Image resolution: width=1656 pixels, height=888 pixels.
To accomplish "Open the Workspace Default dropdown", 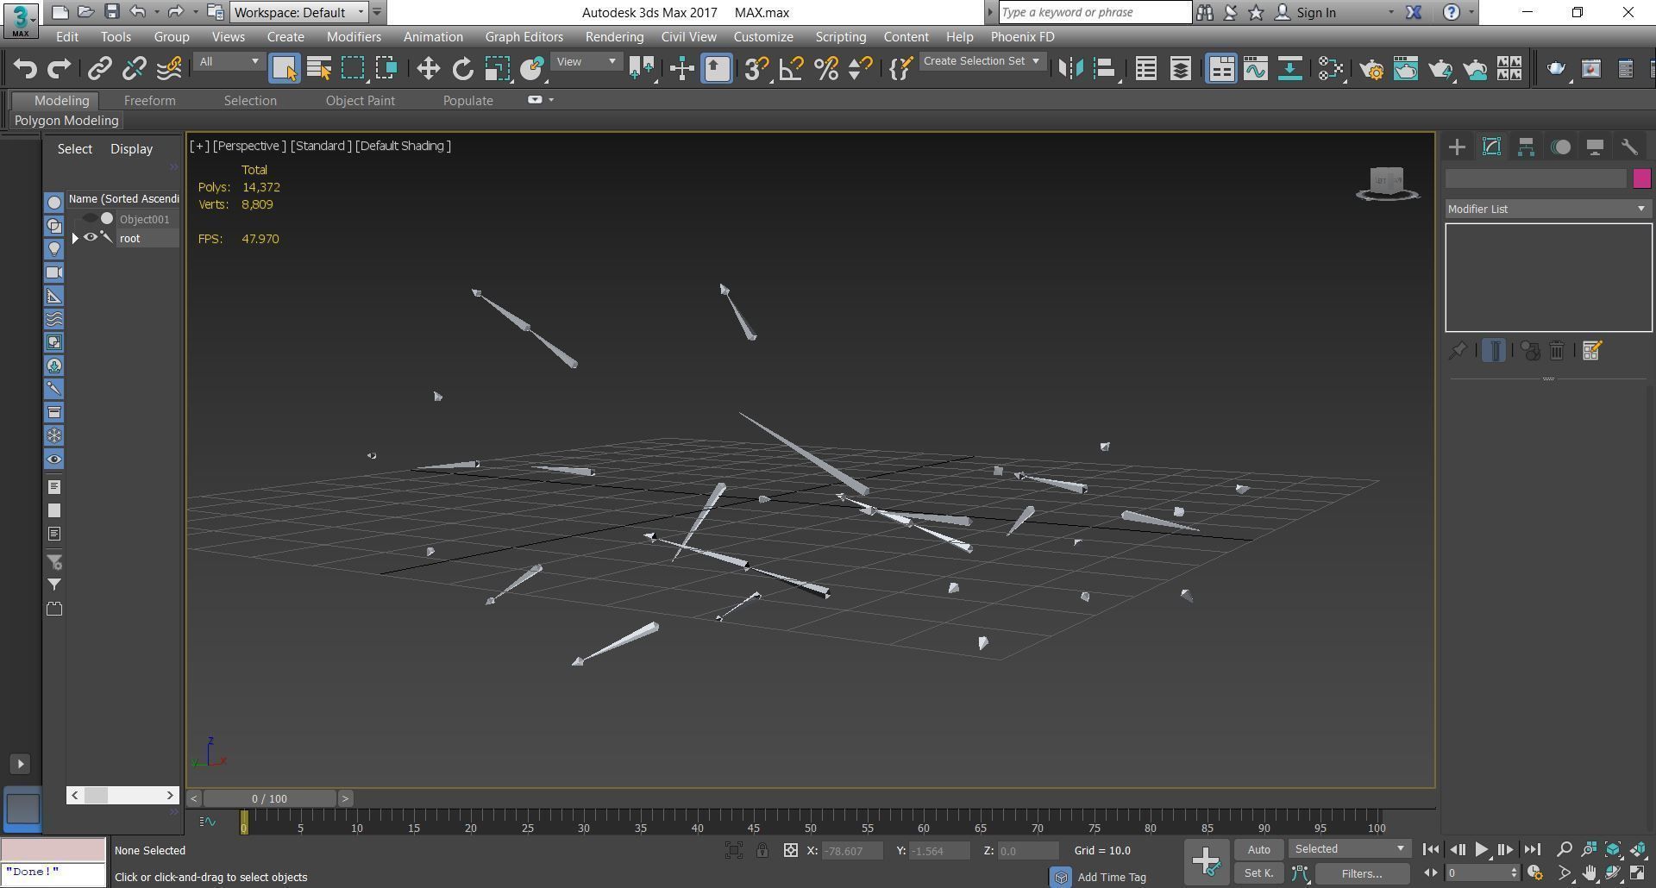I will 299,12.
